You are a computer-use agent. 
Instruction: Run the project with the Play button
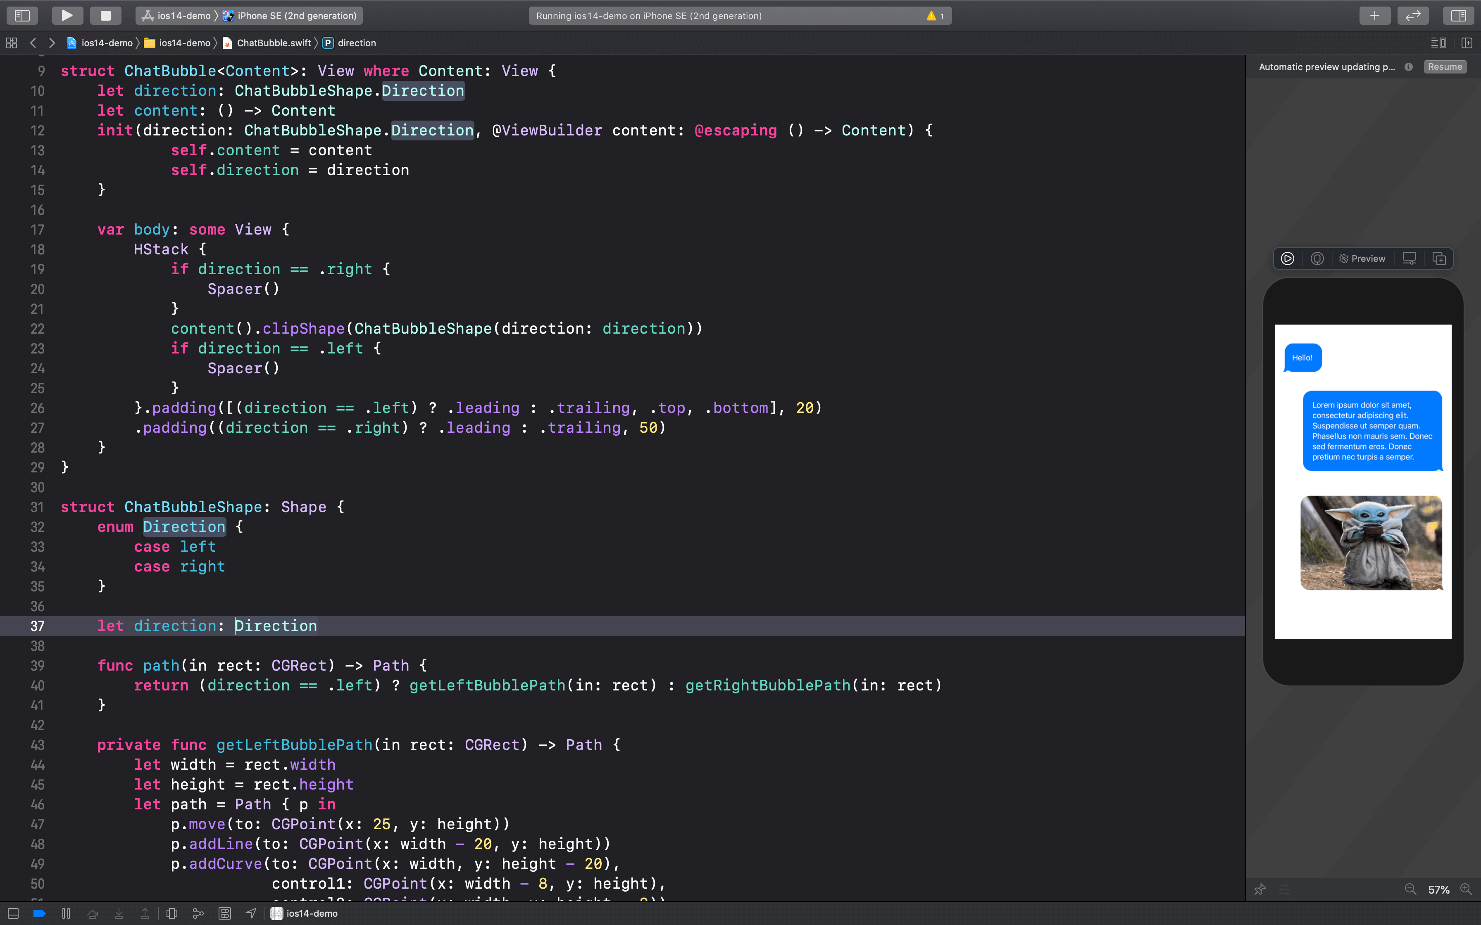[x=67, y=15]
